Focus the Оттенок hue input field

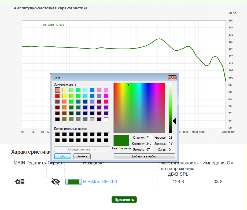(149, 138)
